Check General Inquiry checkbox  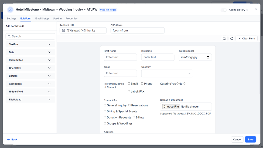click(105, 105)
